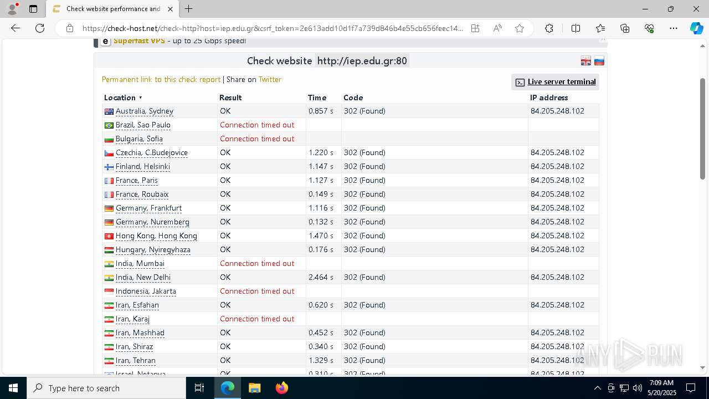Click Czechia, C.Budejovice location
This screenshot has width=709, height=399.
[152, 153]
